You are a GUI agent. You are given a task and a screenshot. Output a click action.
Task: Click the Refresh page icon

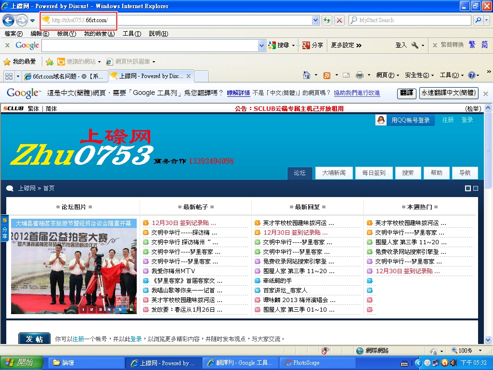pyautogui.click(x=327, y=20)
